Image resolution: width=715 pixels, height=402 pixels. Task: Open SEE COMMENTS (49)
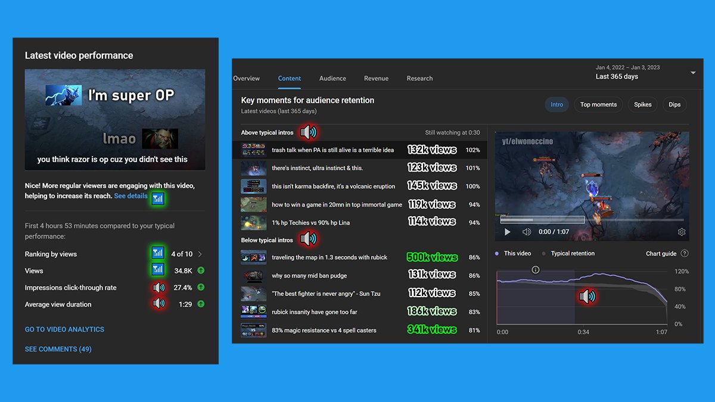pyautogui.click(x=58, y=349)
